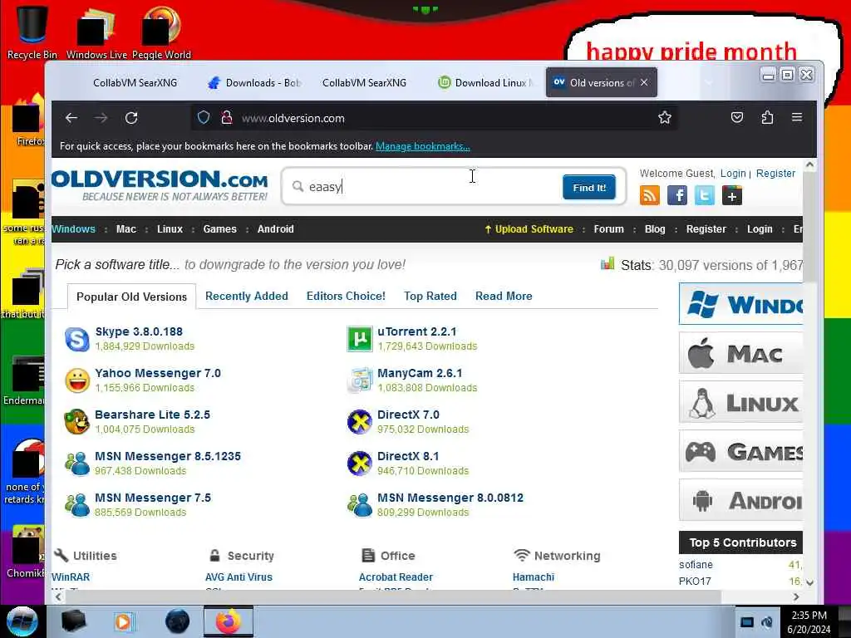Open the Firefox hamburger menu
The image size is (851, 638).
point(797,117)
